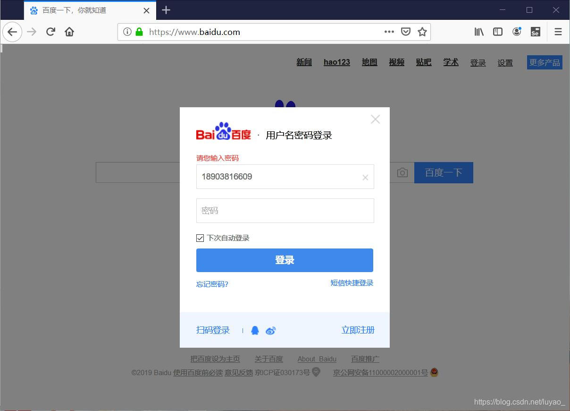This screenshot has height=411, width=570.
Task: Open the 视频 navigation link
Action: tap(397, 62)
